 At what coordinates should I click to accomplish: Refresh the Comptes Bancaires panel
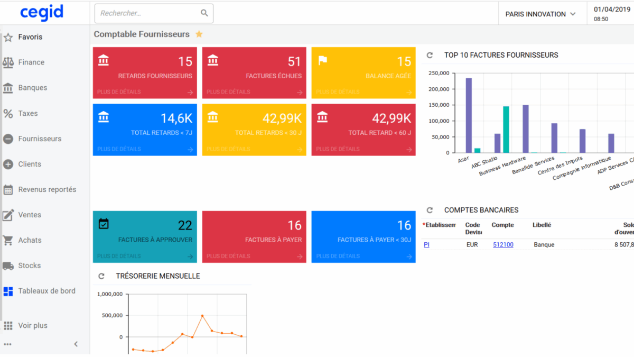pyautogui.click(x=430, y=210)
